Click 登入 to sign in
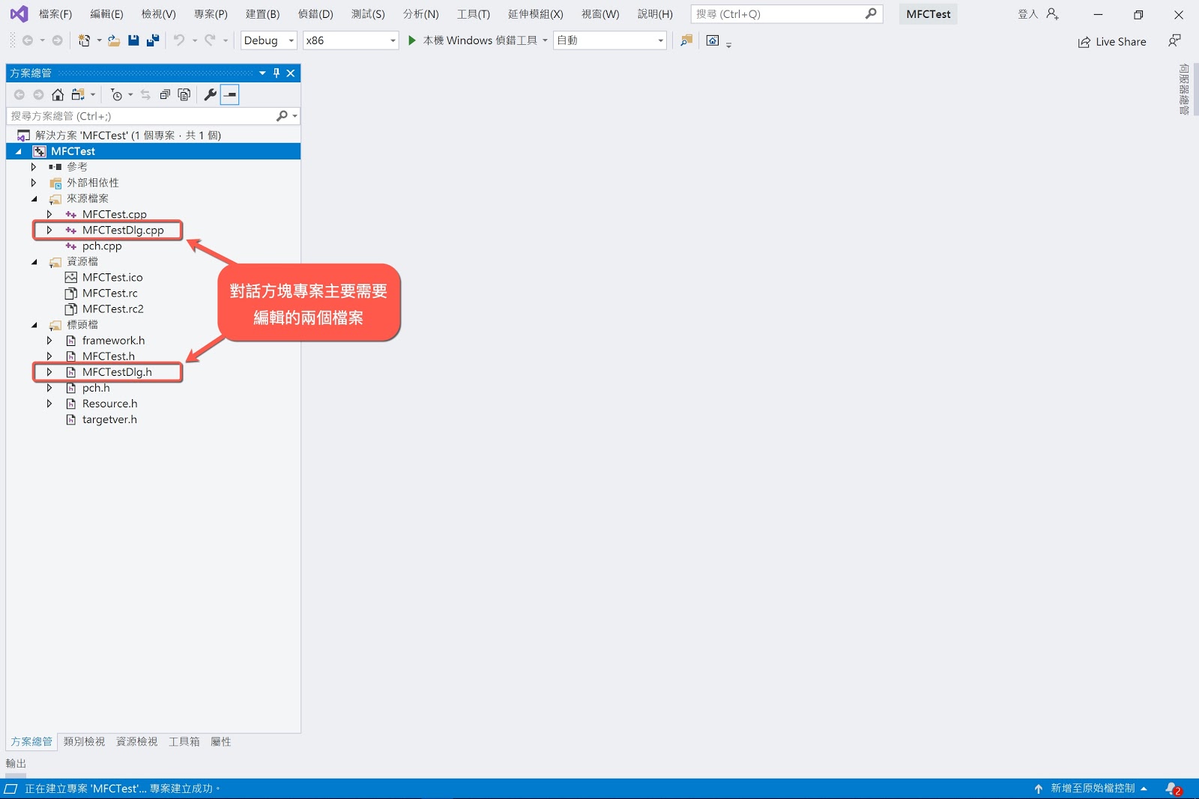The width and height of the screenshot is (1199, 799). pyautogui.click(x=1027, y=13)
